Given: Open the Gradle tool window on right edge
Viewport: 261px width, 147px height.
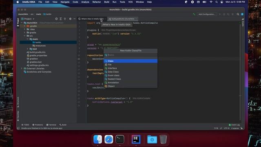Looking at the screenshot, I should point(243,22).
